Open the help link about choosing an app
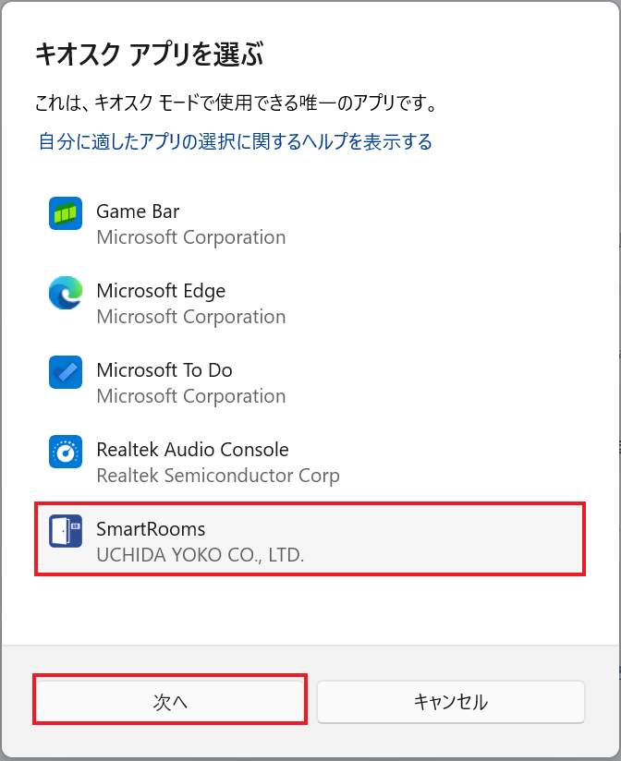 [235, 141]
